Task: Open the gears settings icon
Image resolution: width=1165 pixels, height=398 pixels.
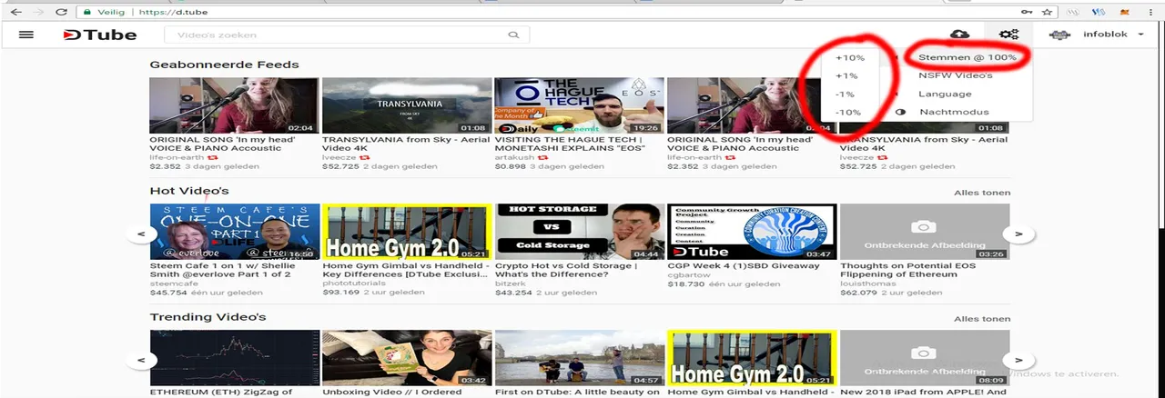Action: (1008, 35)
